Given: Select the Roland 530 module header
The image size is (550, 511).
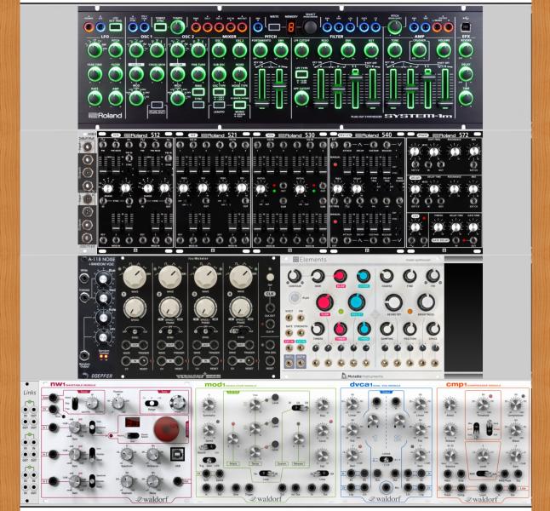Looking at the screenshot, I should coord(289,135).
